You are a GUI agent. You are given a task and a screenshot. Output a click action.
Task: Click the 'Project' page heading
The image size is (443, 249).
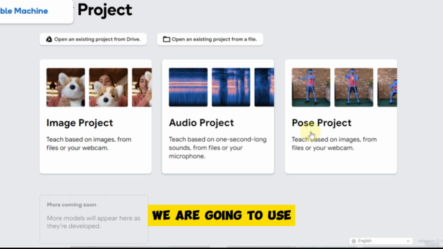point(105,10)
